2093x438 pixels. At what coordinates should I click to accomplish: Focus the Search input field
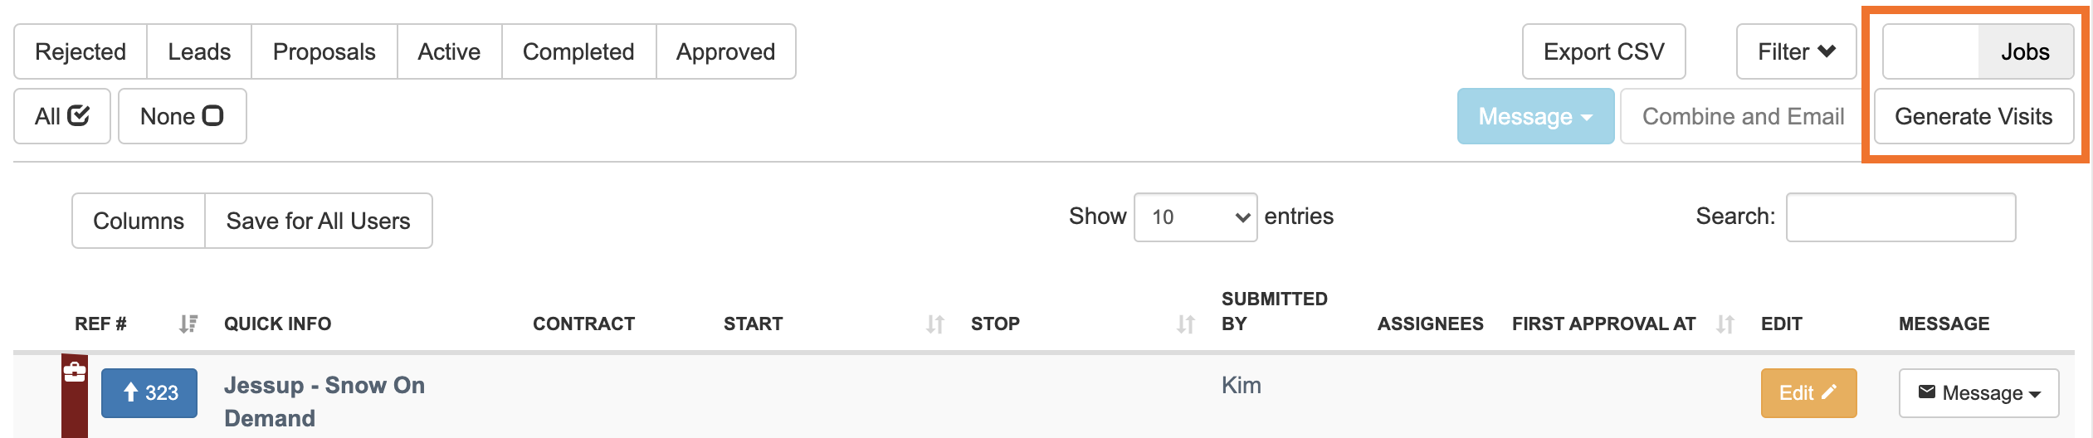1900,217
